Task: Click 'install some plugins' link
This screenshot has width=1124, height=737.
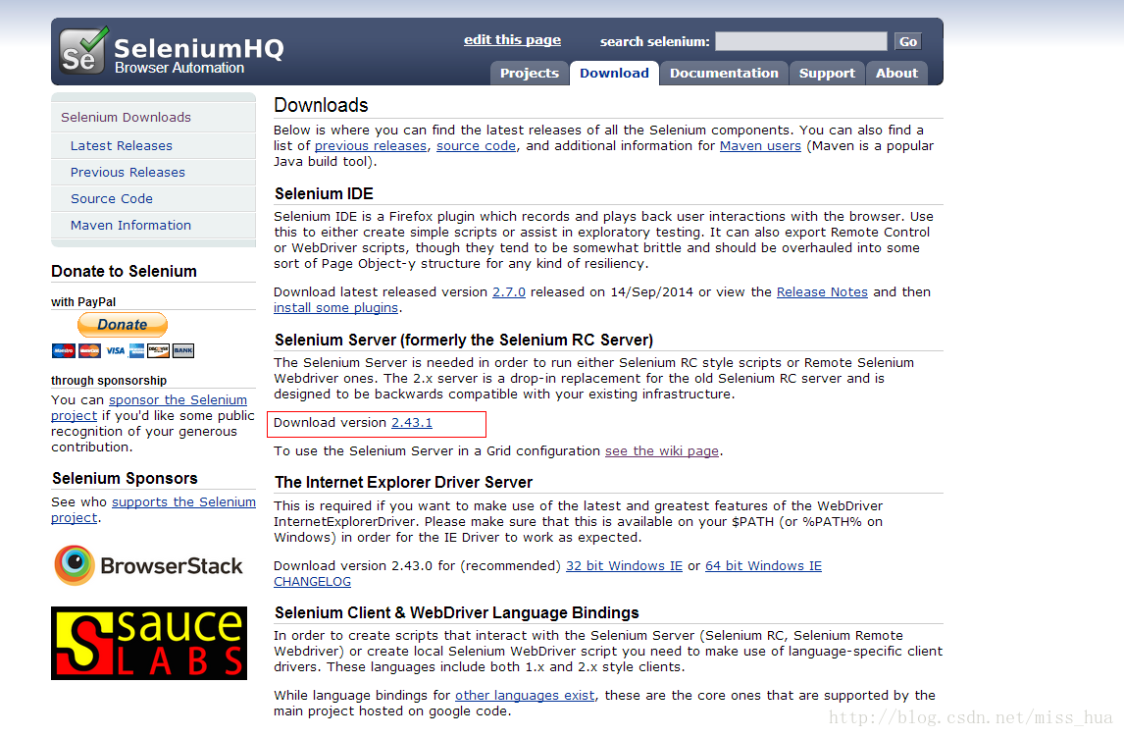Action: [x=335, y=307]
